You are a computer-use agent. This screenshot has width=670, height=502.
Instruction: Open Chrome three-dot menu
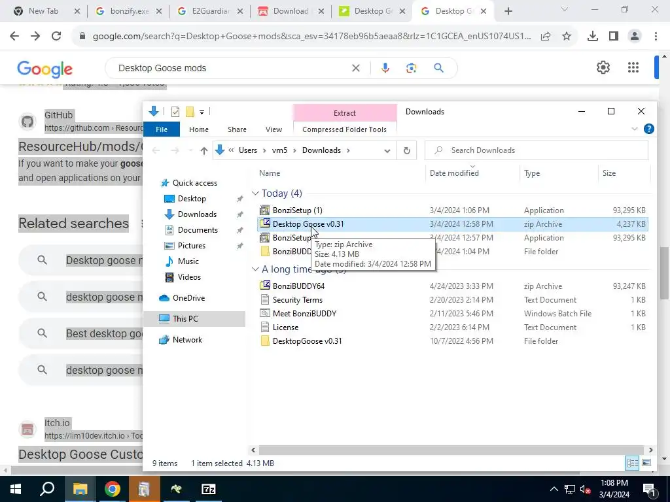[x=656, y=37]
